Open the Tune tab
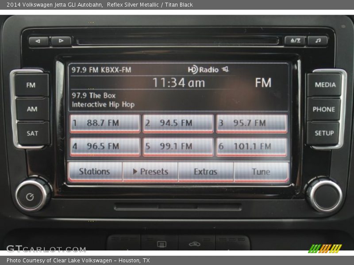The height and width of the screenshot is (265, 354). coord(262,171)
